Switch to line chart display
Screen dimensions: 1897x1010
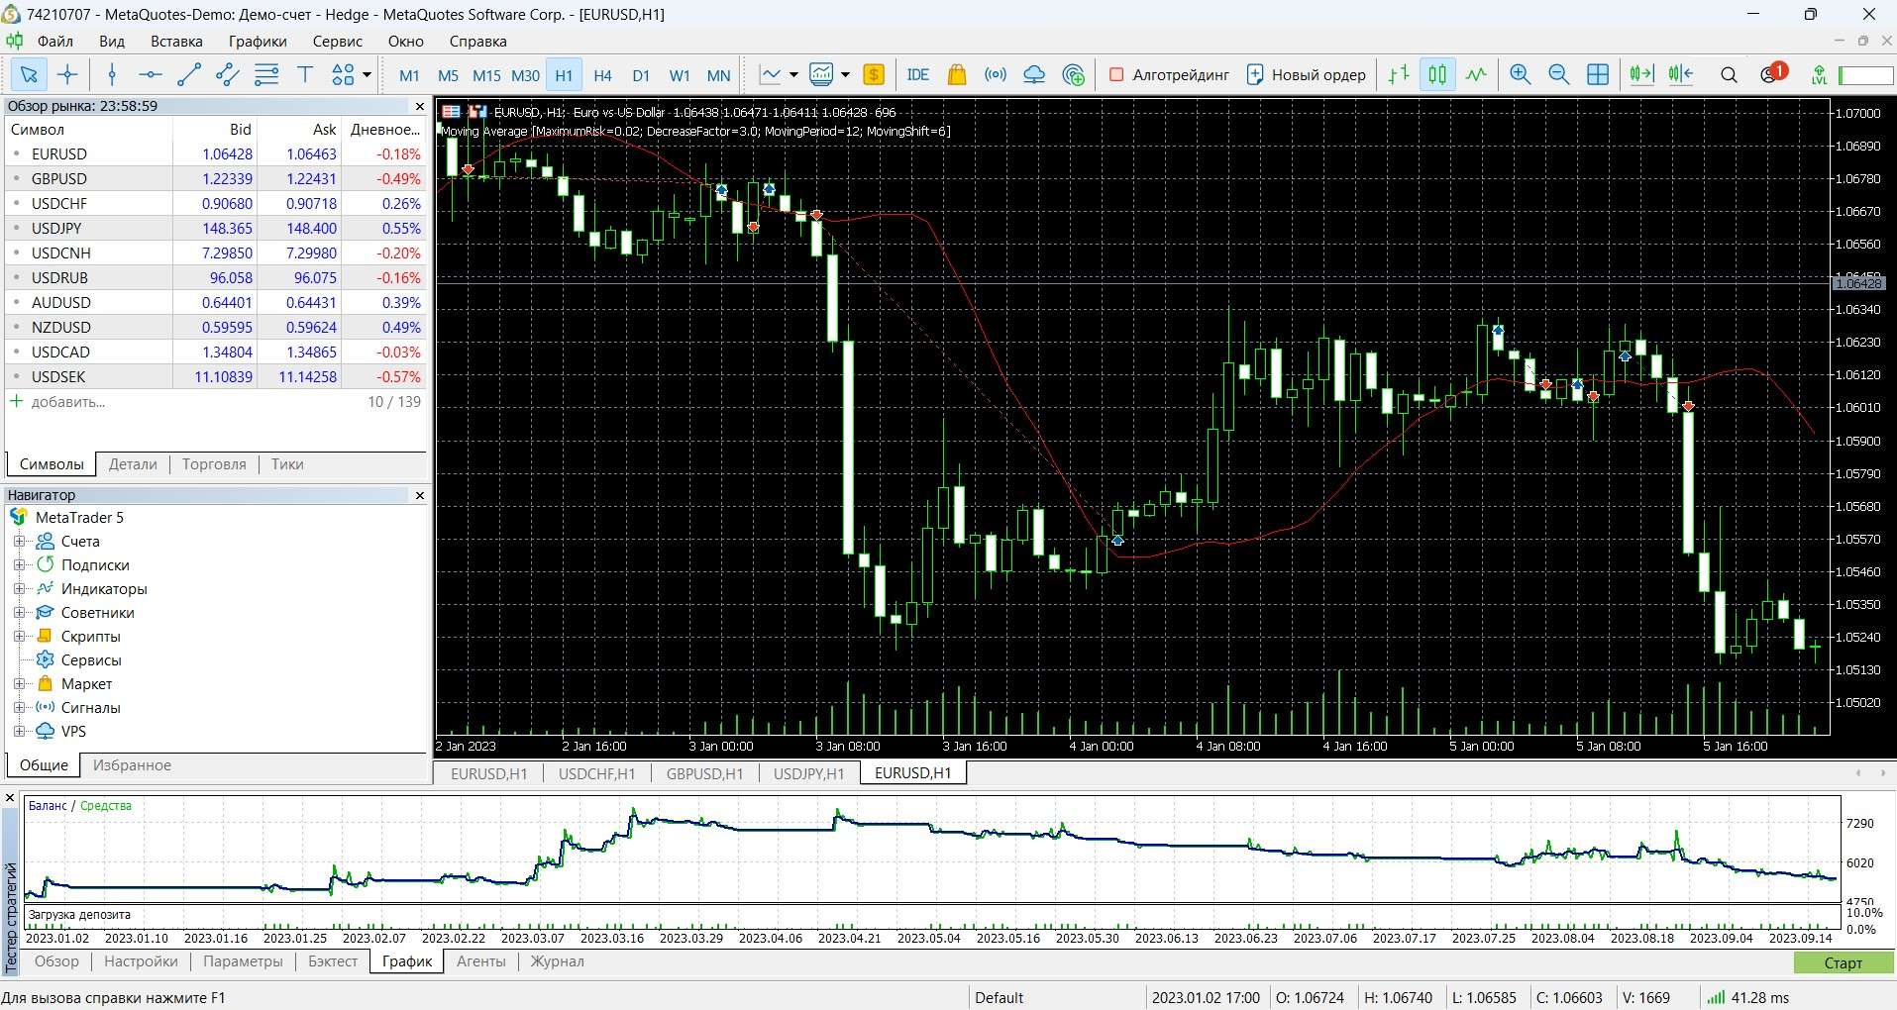click(1476, 74)
